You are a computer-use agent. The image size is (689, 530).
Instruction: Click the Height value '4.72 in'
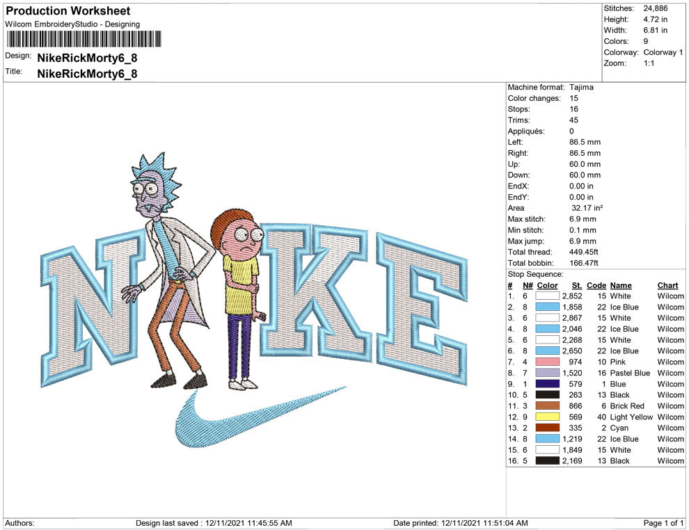tap(655, 19)
